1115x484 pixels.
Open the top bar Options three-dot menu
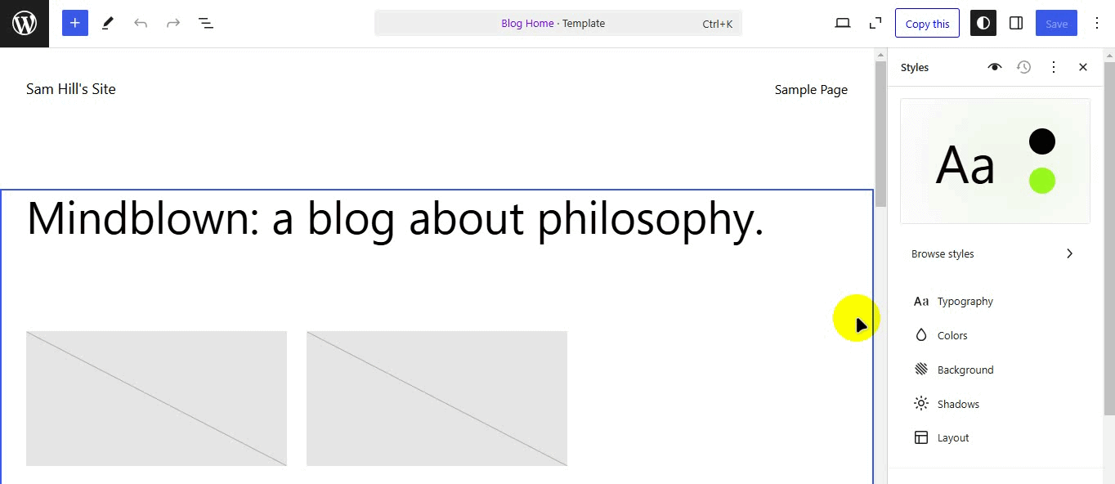pos(1097,24)
